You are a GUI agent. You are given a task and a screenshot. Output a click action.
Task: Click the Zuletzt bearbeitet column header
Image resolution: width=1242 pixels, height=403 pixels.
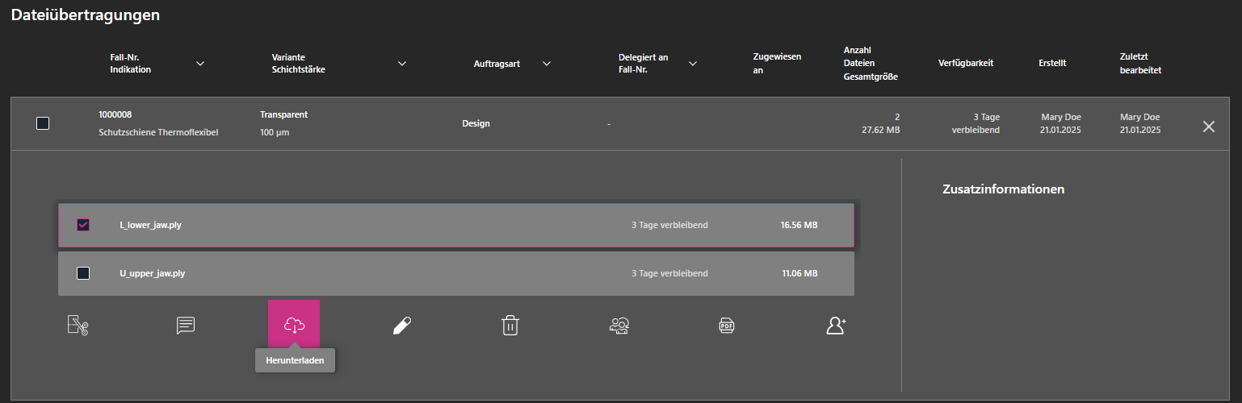click(1140, 64)
